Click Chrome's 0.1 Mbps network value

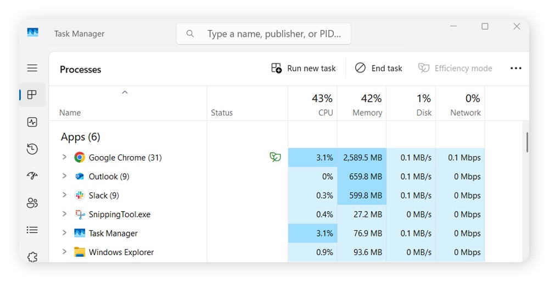pos(464,157)
